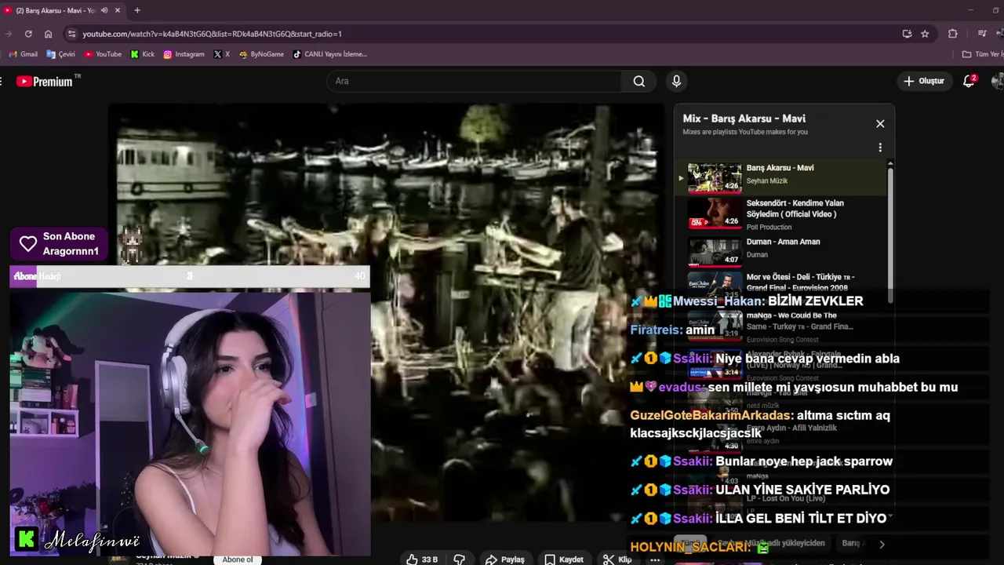Play Duman - Aman Aman from playlist
The height and width of the screenshot is (565, 1004).
point(782,250)
